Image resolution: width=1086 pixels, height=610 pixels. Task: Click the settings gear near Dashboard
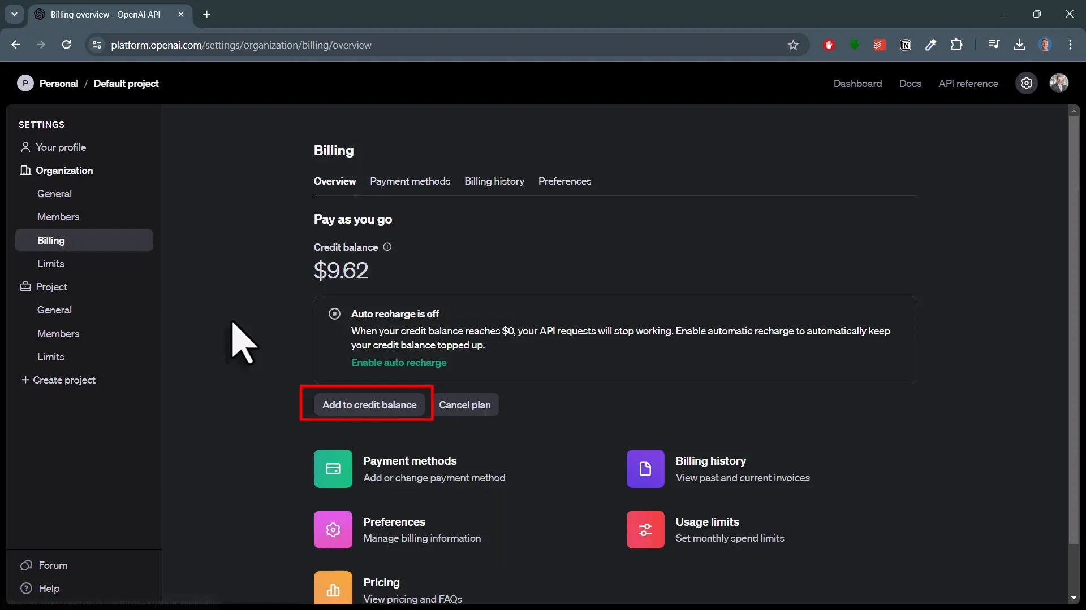pyautogui.click(x=1027, y=83)
